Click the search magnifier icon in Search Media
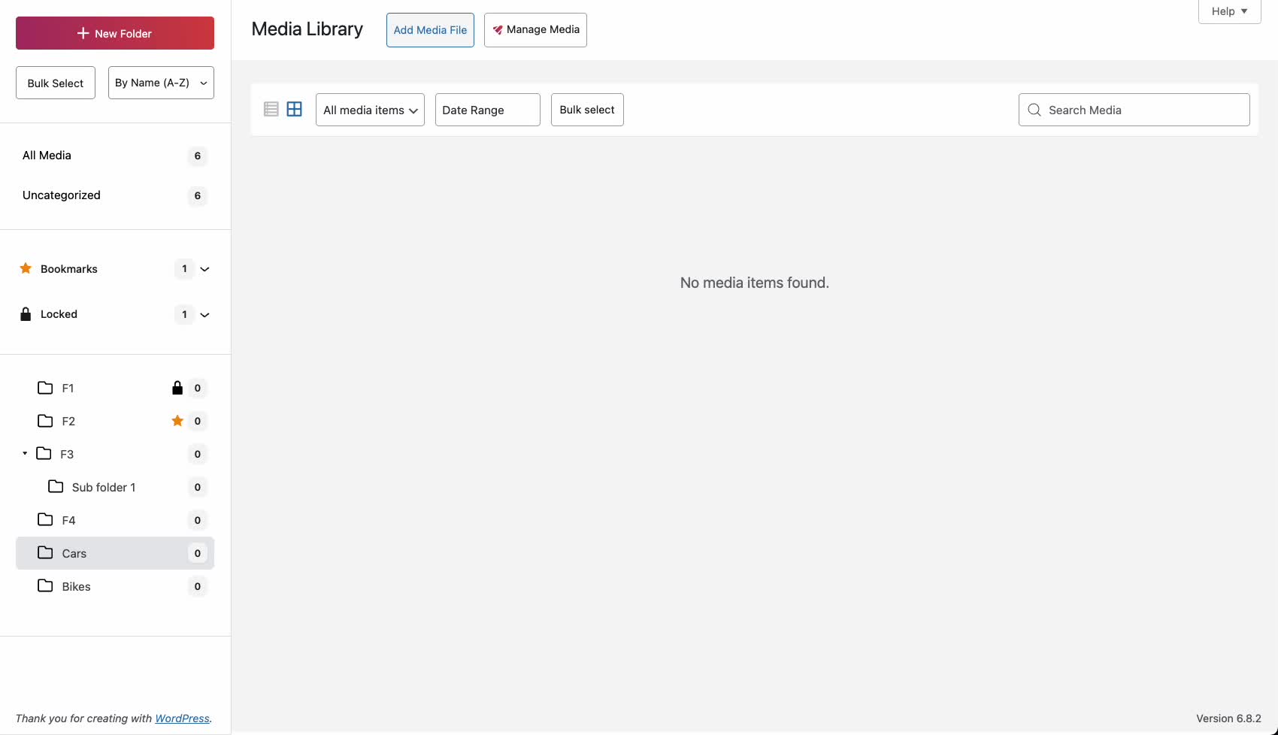 (1034, 110)
